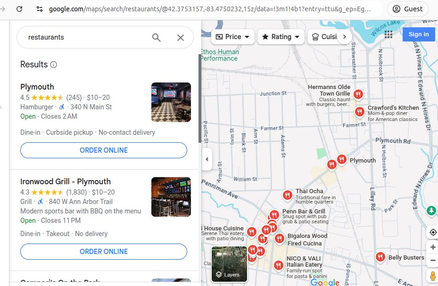Screen dimensions: 438x286
Task: Click the show your location target icon
Action: (433, 232)
